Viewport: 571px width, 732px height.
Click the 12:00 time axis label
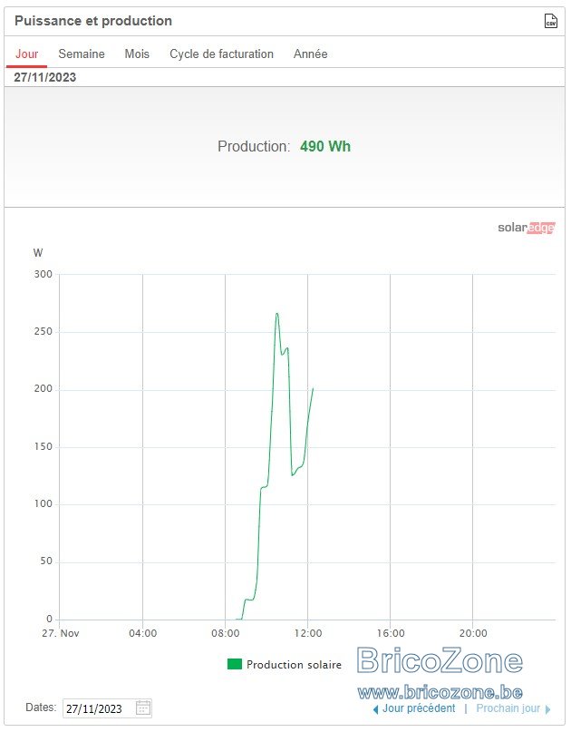click(x=308, y=633)
